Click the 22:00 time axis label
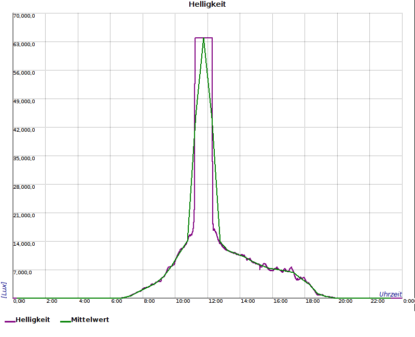415x337 pixels. pyautogui.click(x=378, y=301)
